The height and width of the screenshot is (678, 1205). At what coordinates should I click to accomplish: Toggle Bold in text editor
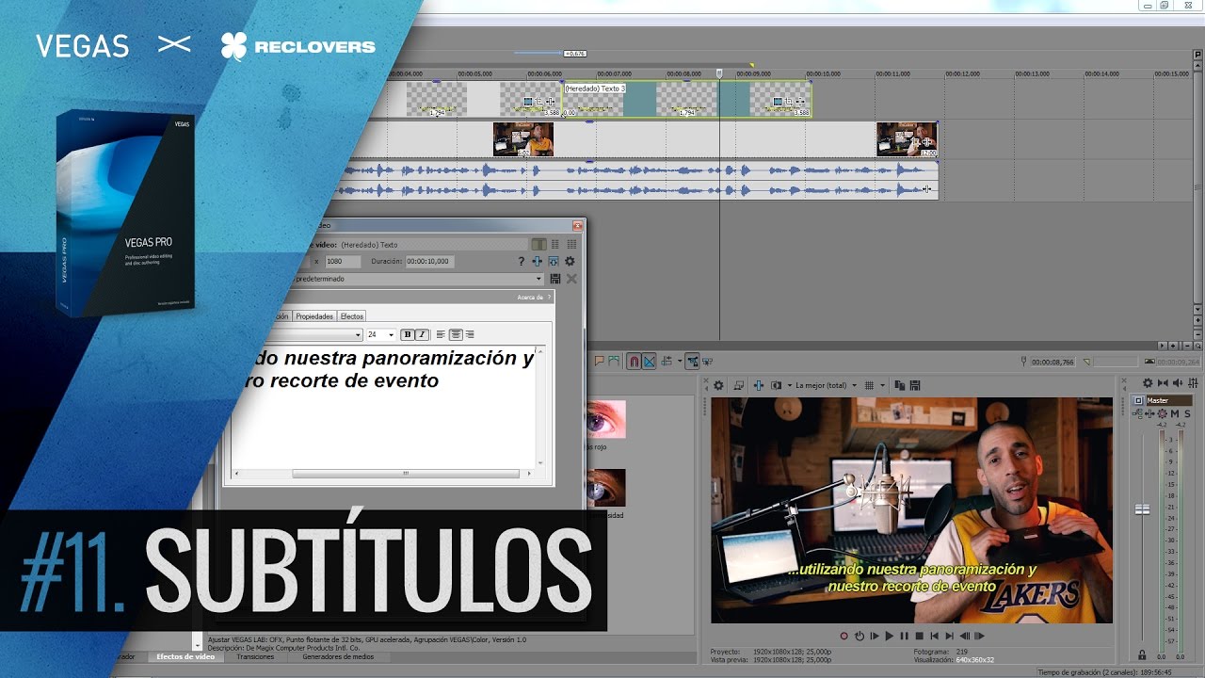(x=408, y=334)
